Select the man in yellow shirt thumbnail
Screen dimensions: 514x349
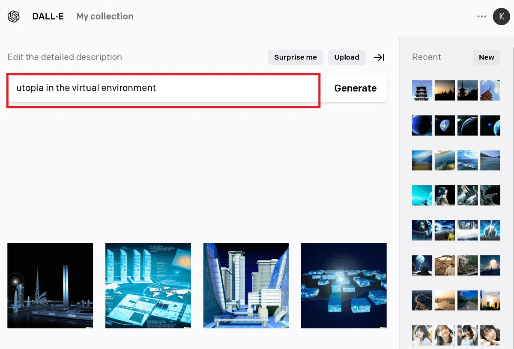pos(445,231)
